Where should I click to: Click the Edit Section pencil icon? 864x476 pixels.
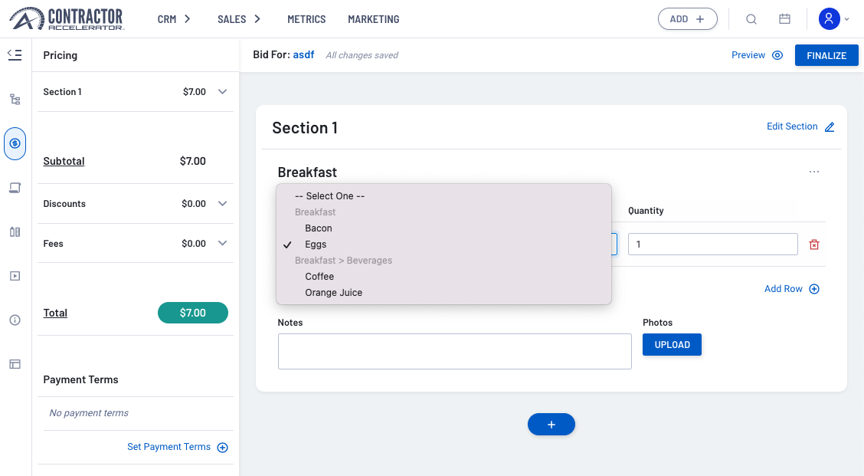tap(830, 126)
